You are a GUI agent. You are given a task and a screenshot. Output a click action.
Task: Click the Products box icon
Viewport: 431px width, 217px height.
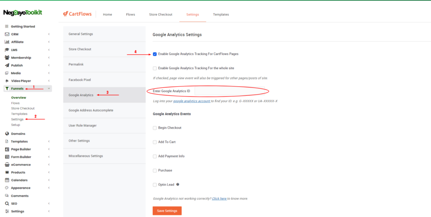(x=7, y=172)
